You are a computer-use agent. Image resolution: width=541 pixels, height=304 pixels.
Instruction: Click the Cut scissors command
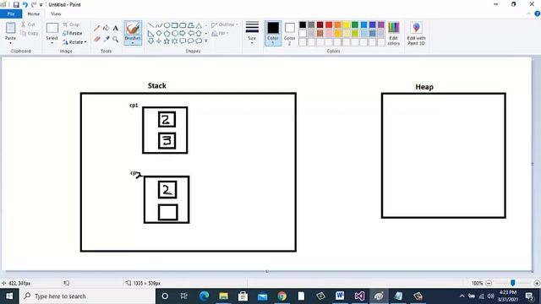pos(28,24)
